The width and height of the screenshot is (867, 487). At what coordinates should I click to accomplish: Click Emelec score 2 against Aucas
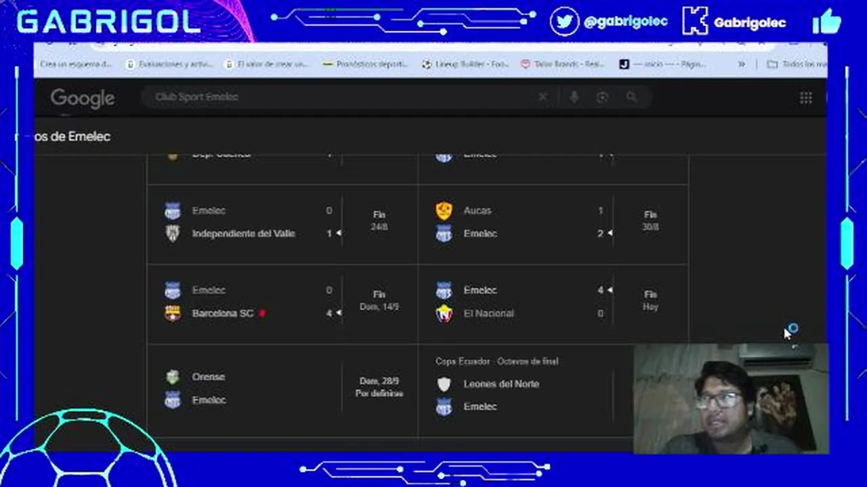click(x=600, y=234)
